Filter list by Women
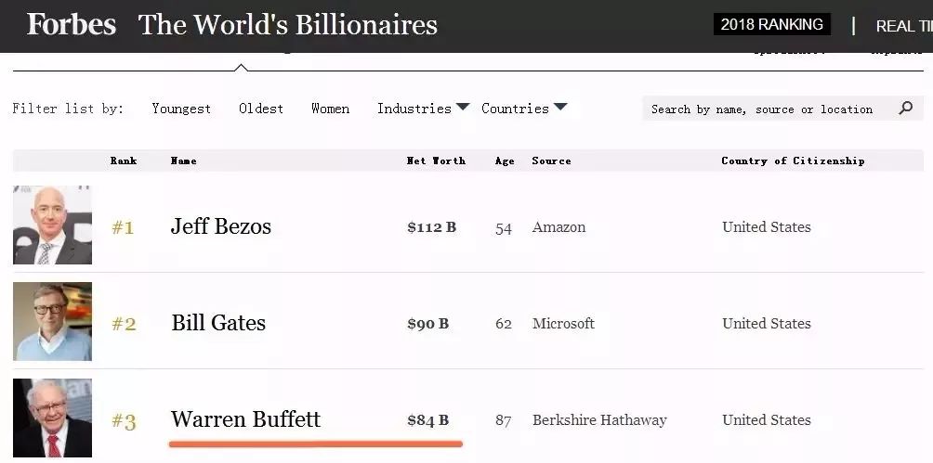Screen dimensions: 933x463 click(x=330, y=109)
